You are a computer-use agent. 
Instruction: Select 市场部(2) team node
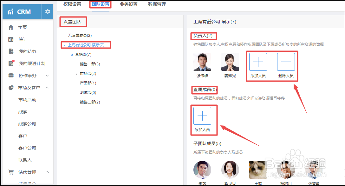click(88, 74)
